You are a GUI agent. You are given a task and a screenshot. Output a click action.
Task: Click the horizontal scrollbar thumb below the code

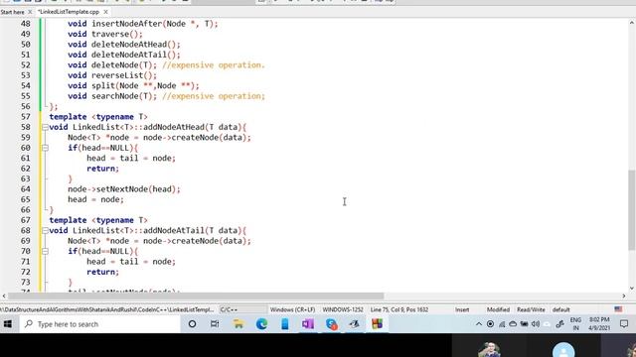[196, 296]
